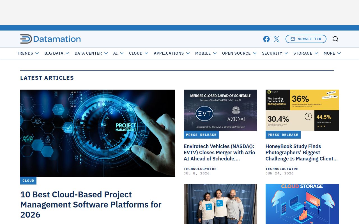Expand the Cloud dropdown chevron
Screen dimensions: 359x224
(x=146, y=53)
